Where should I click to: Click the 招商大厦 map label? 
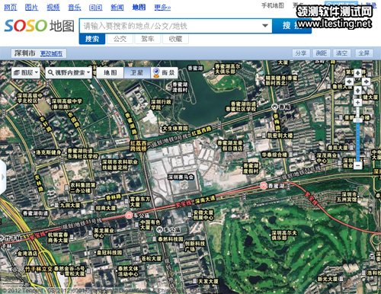(106, 208)
